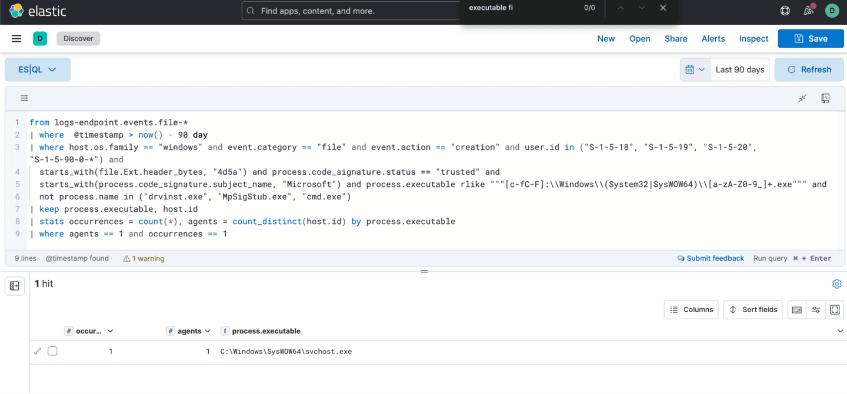Open the hamburger navigation menu
This screenshot has height=394, width=847.
pyautogui.click(x=16, y=39)
